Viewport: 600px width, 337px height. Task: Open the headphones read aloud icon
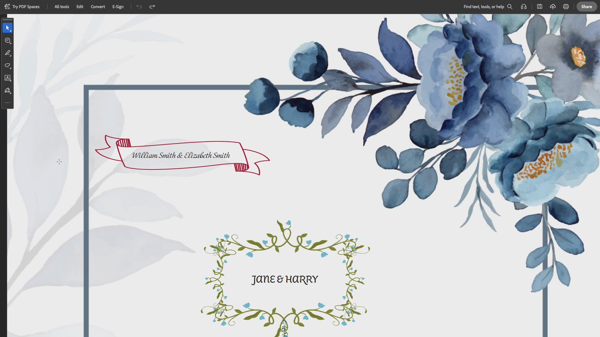tap(524, 7)
